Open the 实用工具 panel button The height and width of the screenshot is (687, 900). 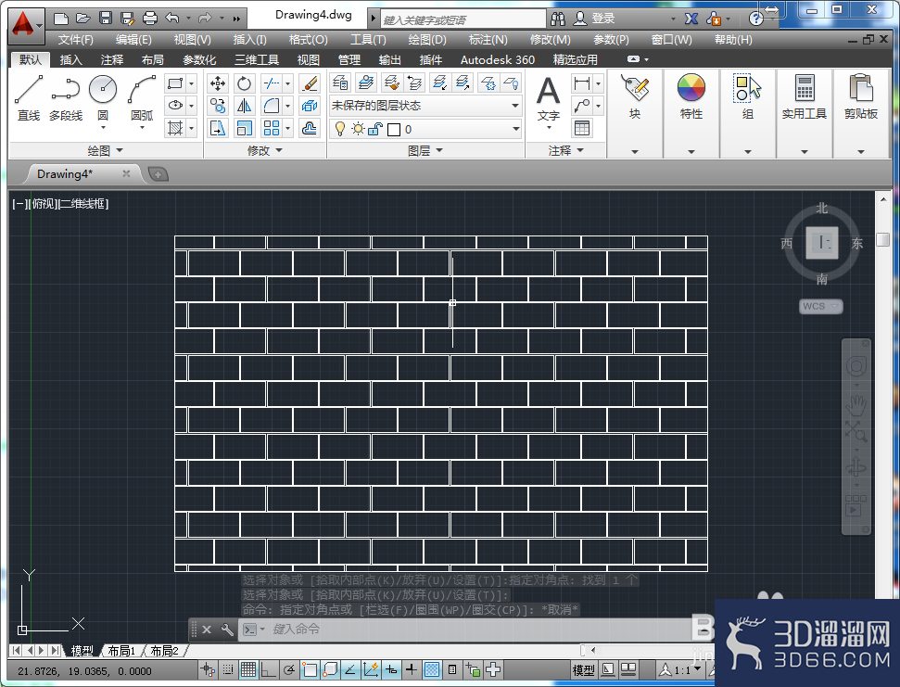click(x=804, y=113)
